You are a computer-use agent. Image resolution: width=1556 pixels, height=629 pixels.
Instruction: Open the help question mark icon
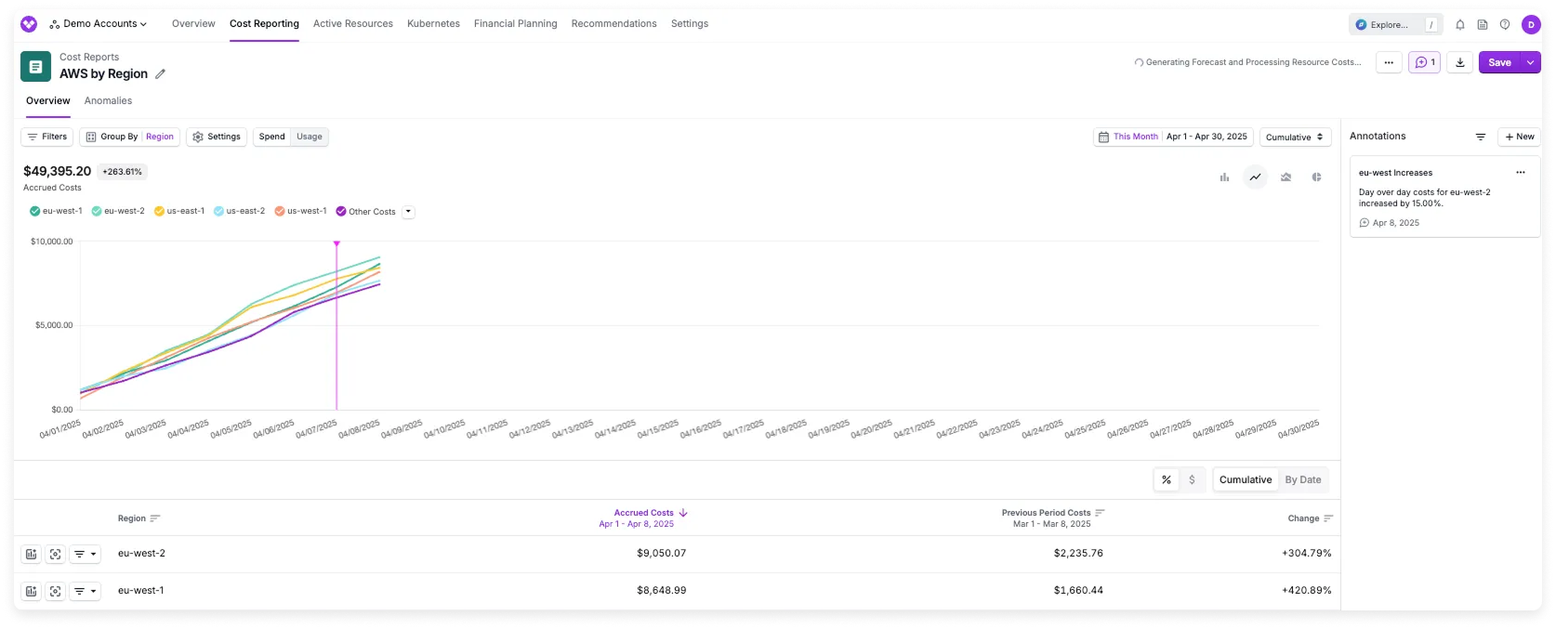[x=1505, y=25]
